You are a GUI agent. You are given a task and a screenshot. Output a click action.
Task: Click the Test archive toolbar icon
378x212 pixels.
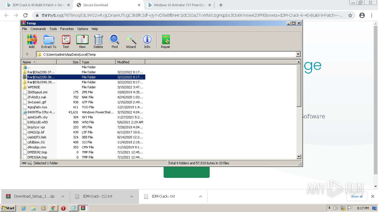[66, 41]
